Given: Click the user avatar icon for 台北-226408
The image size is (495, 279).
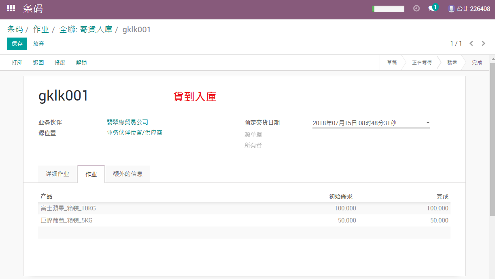Looking at the screenshot, I should pos(451,8).
